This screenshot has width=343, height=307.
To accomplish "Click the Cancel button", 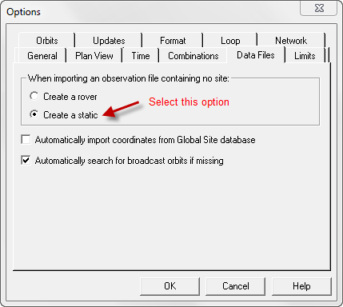I will tap(236, 286).
